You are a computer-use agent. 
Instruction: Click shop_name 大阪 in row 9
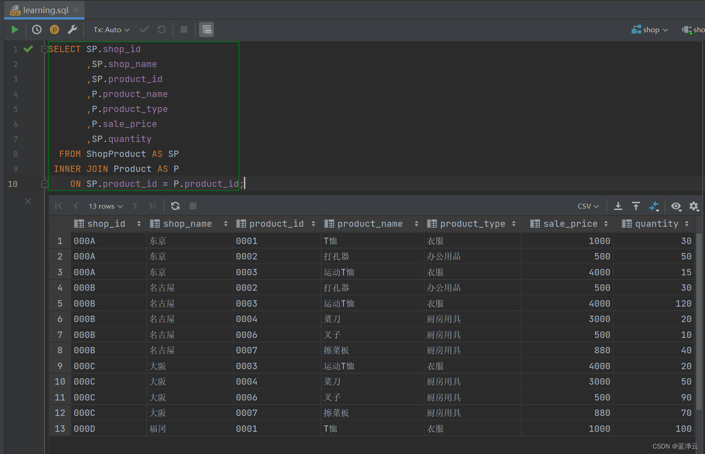tap(190, 366)
